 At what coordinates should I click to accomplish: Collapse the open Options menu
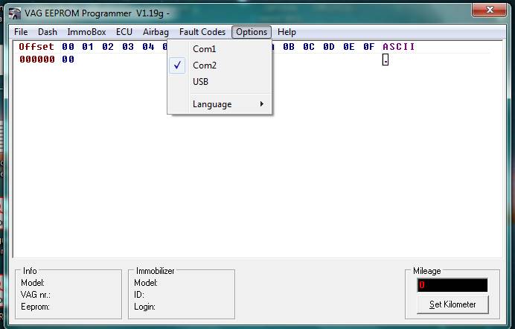(x=252, y=32)
